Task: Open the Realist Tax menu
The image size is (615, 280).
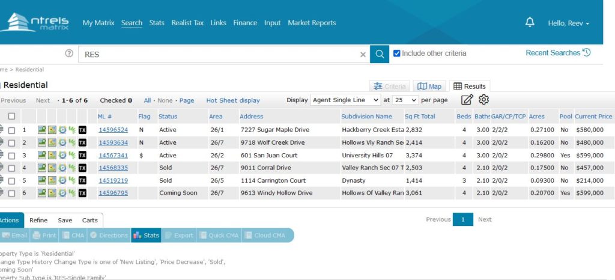Action: tap(187, 23)
